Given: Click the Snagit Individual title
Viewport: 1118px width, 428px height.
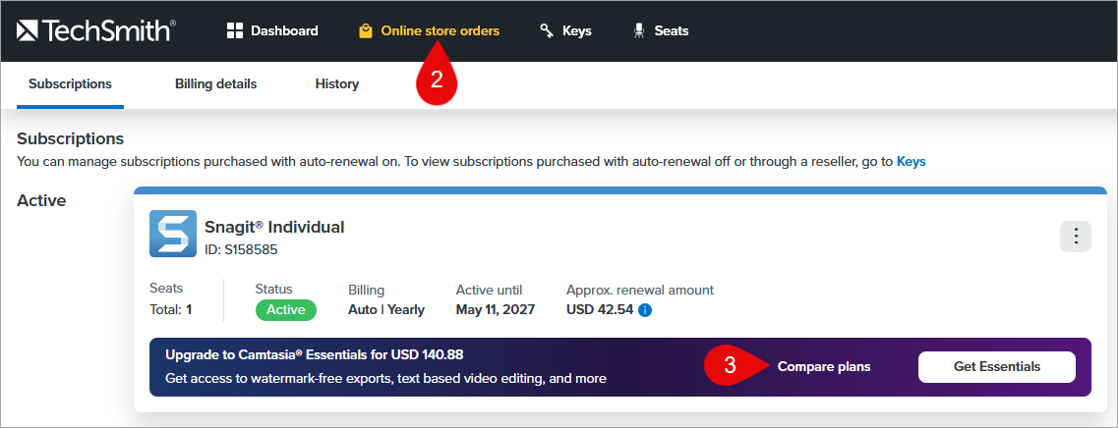Looking at the screenshot, I should pyautogui.click(x=274, y=227).
